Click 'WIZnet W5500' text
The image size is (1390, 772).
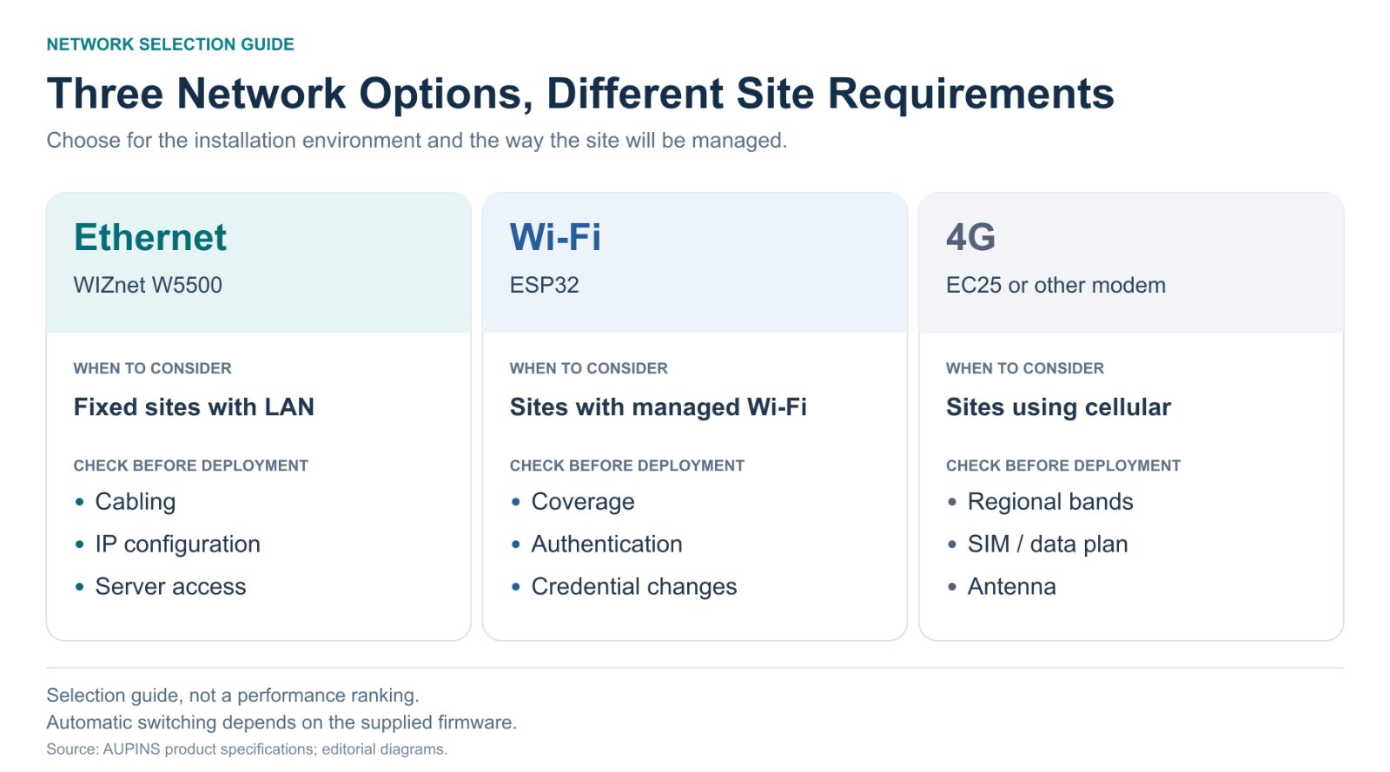click(x=148, y=285)
